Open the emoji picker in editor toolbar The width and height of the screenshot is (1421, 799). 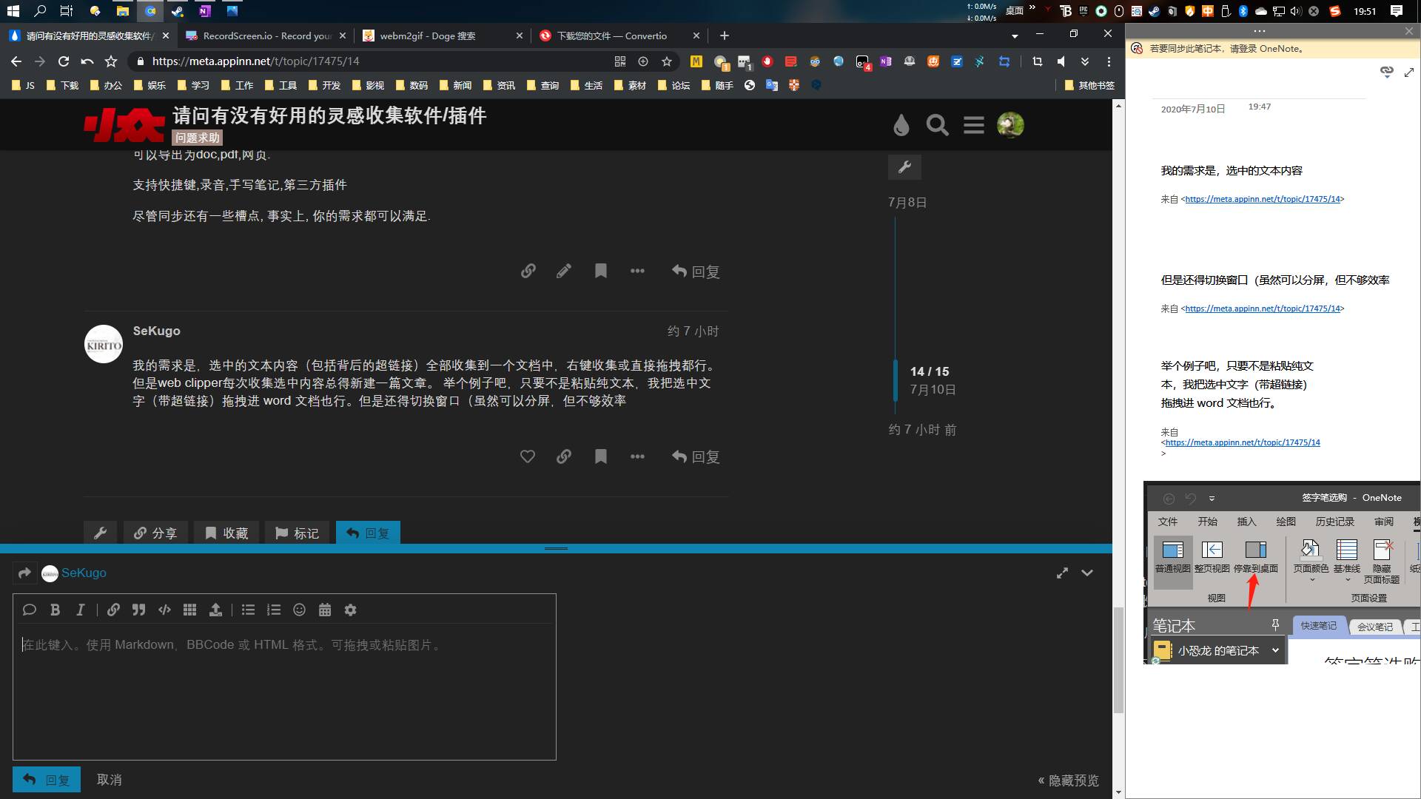299,610
